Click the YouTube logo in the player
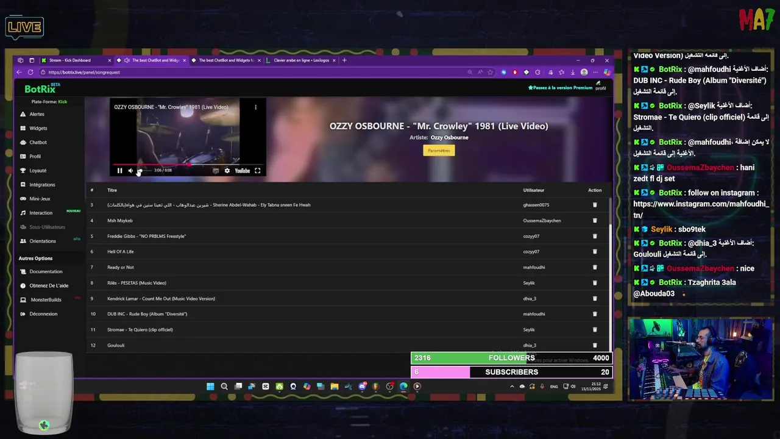Screen dimensions: 780x439 click(x=243, y=171)
